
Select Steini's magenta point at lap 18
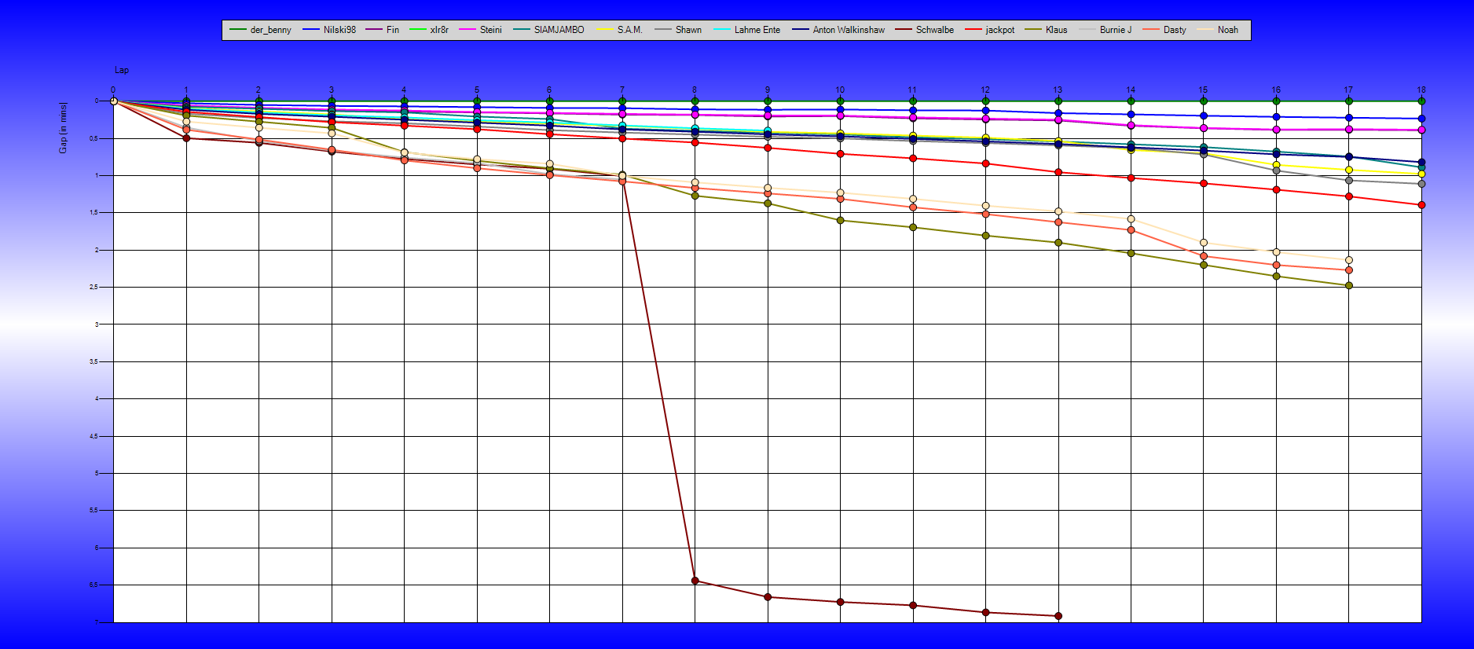point(1421,130)
